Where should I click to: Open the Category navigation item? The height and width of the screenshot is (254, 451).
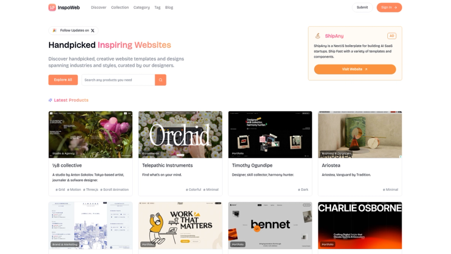tap(142, 8)
